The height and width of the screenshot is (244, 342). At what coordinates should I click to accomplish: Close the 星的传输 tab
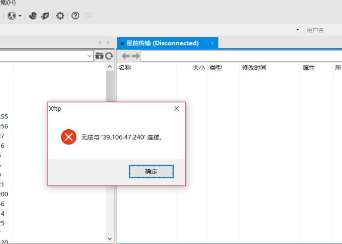(x=212, y=43)
